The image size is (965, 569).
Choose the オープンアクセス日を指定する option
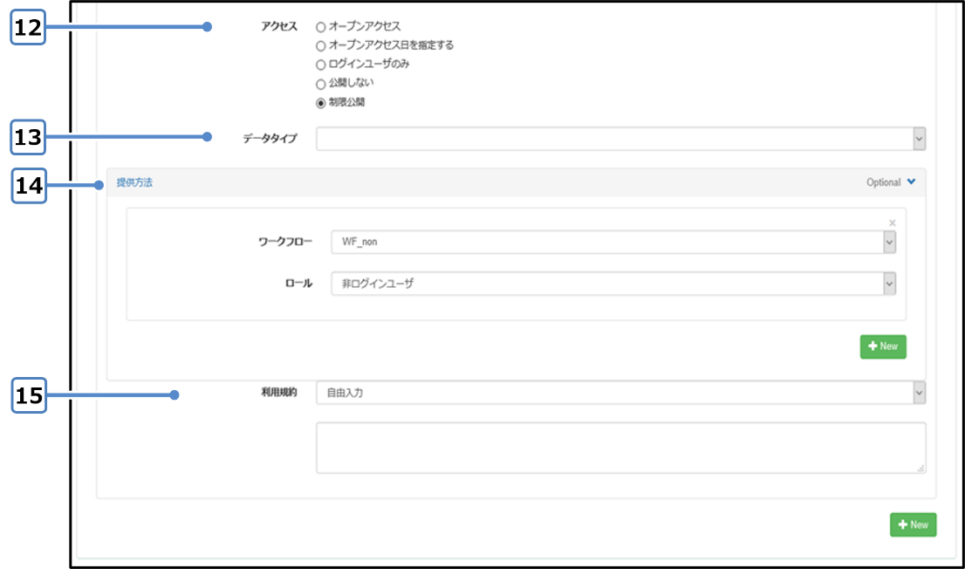pyautogui.click(x=320, y=45)
